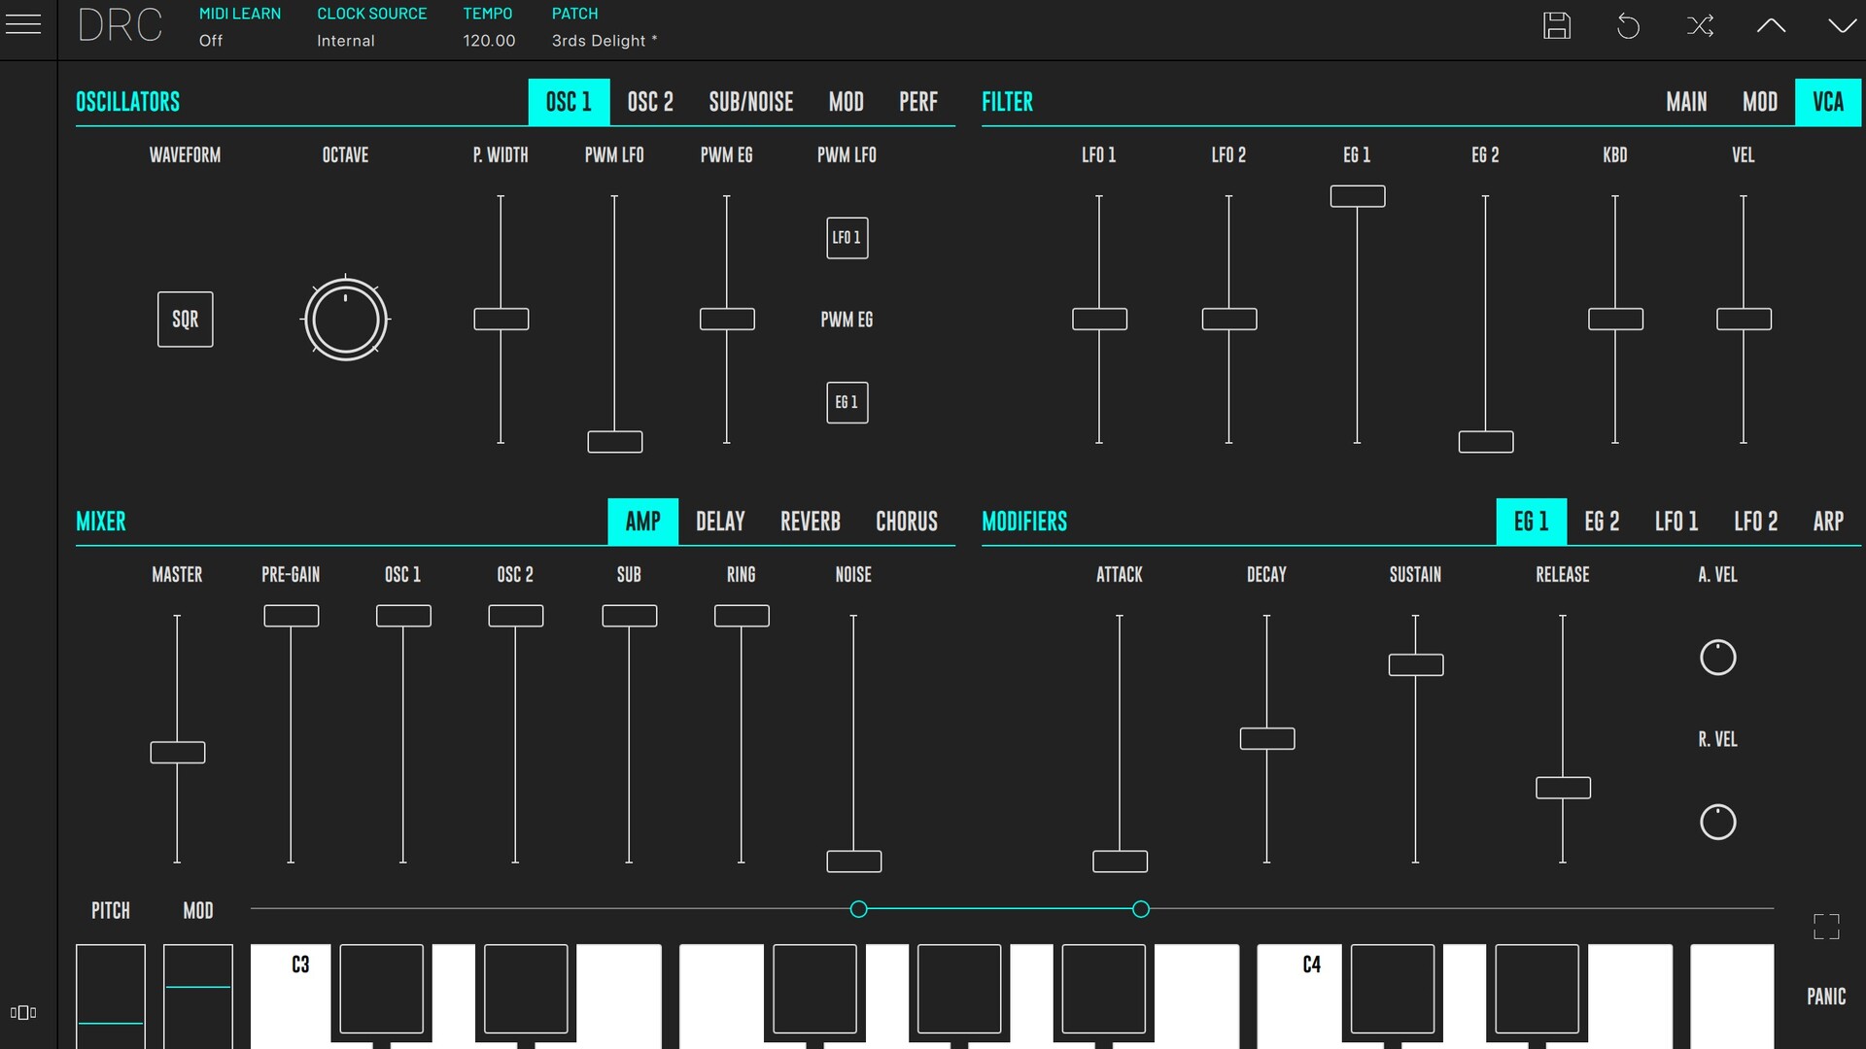Toggle fullscreen keyboard bracket icon
This screenshot has height=1049, width=1866.
pos(1826,927)
